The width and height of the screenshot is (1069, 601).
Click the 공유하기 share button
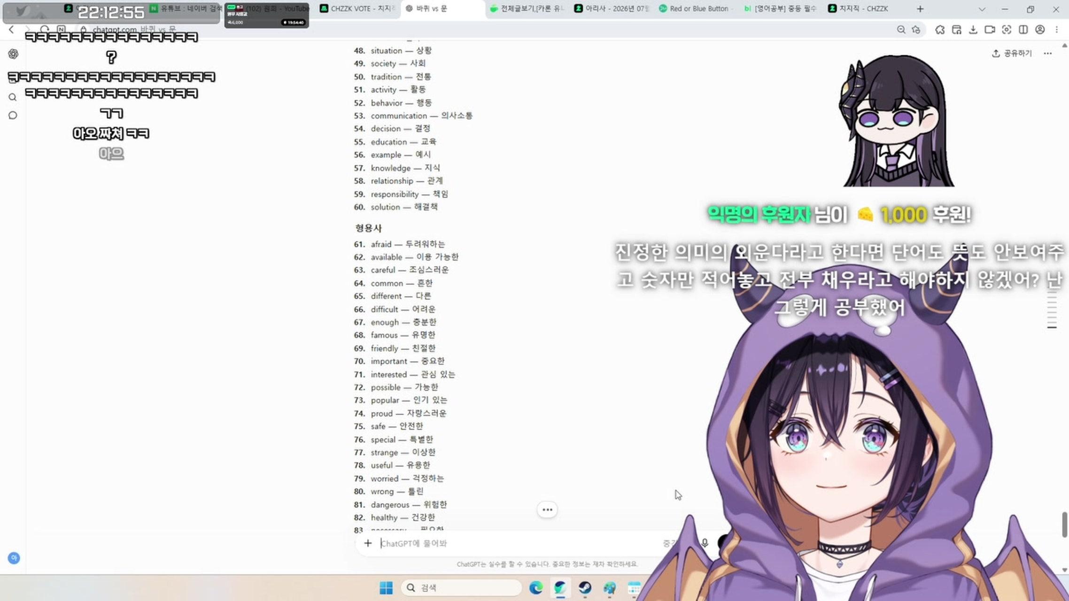click(x=1012, y=54)
